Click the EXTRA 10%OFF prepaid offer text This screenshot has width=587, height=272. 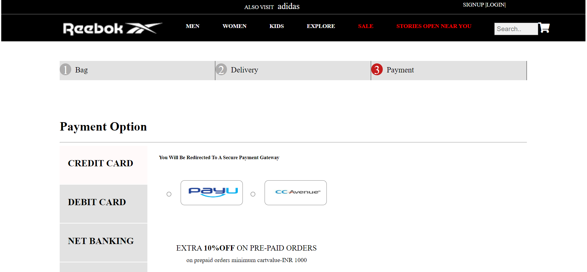247,248
